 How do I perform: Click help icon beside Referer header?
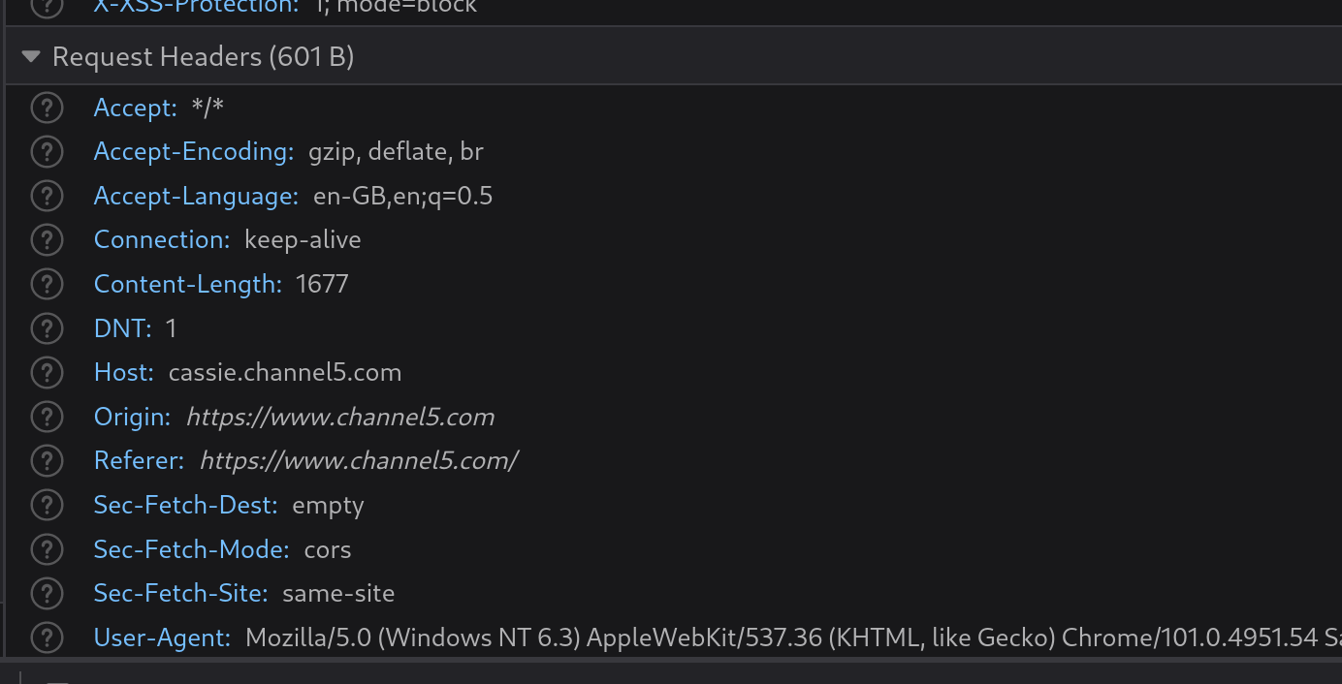(x=47, y=460)
